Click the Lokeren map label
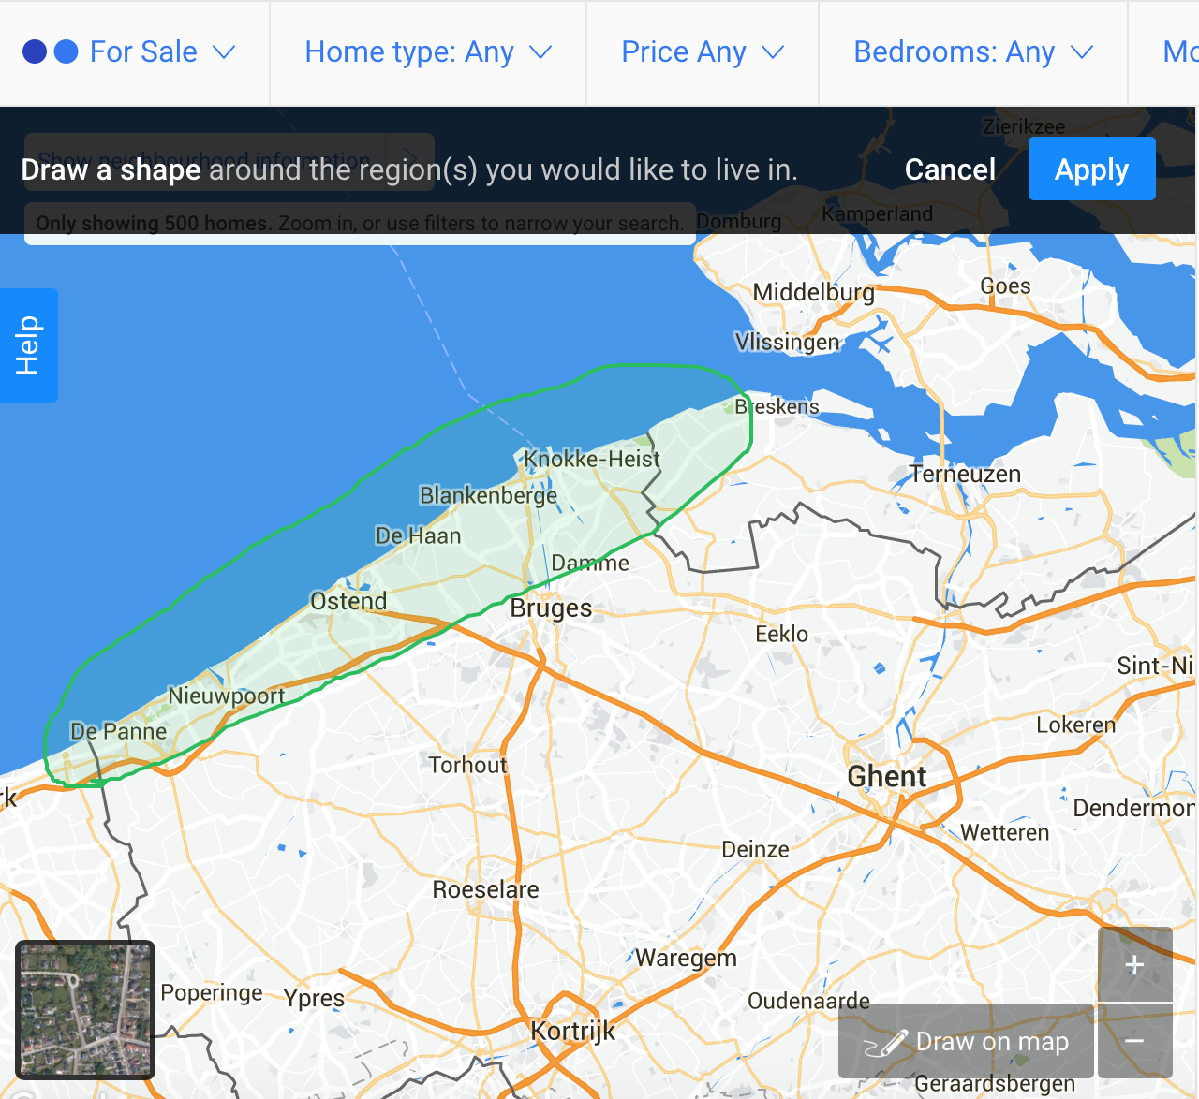 (x=1076, y=725)
